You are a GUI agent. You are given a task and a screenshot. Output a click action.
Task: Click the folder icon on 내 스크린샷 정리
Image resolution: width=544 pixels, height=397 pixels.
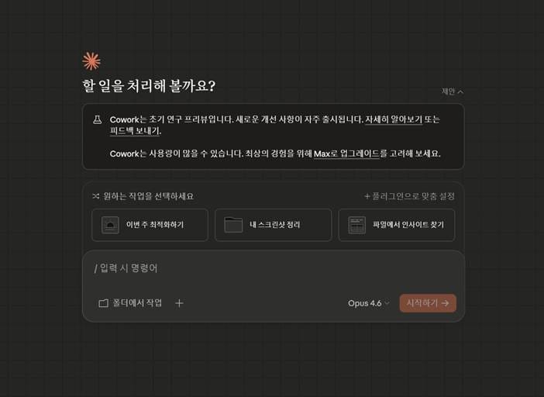[x=233, y=225]
